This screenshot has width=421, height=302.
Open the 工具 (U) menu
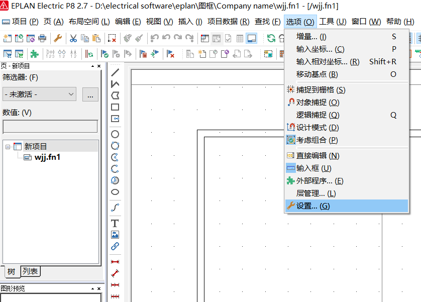point(333,22)
